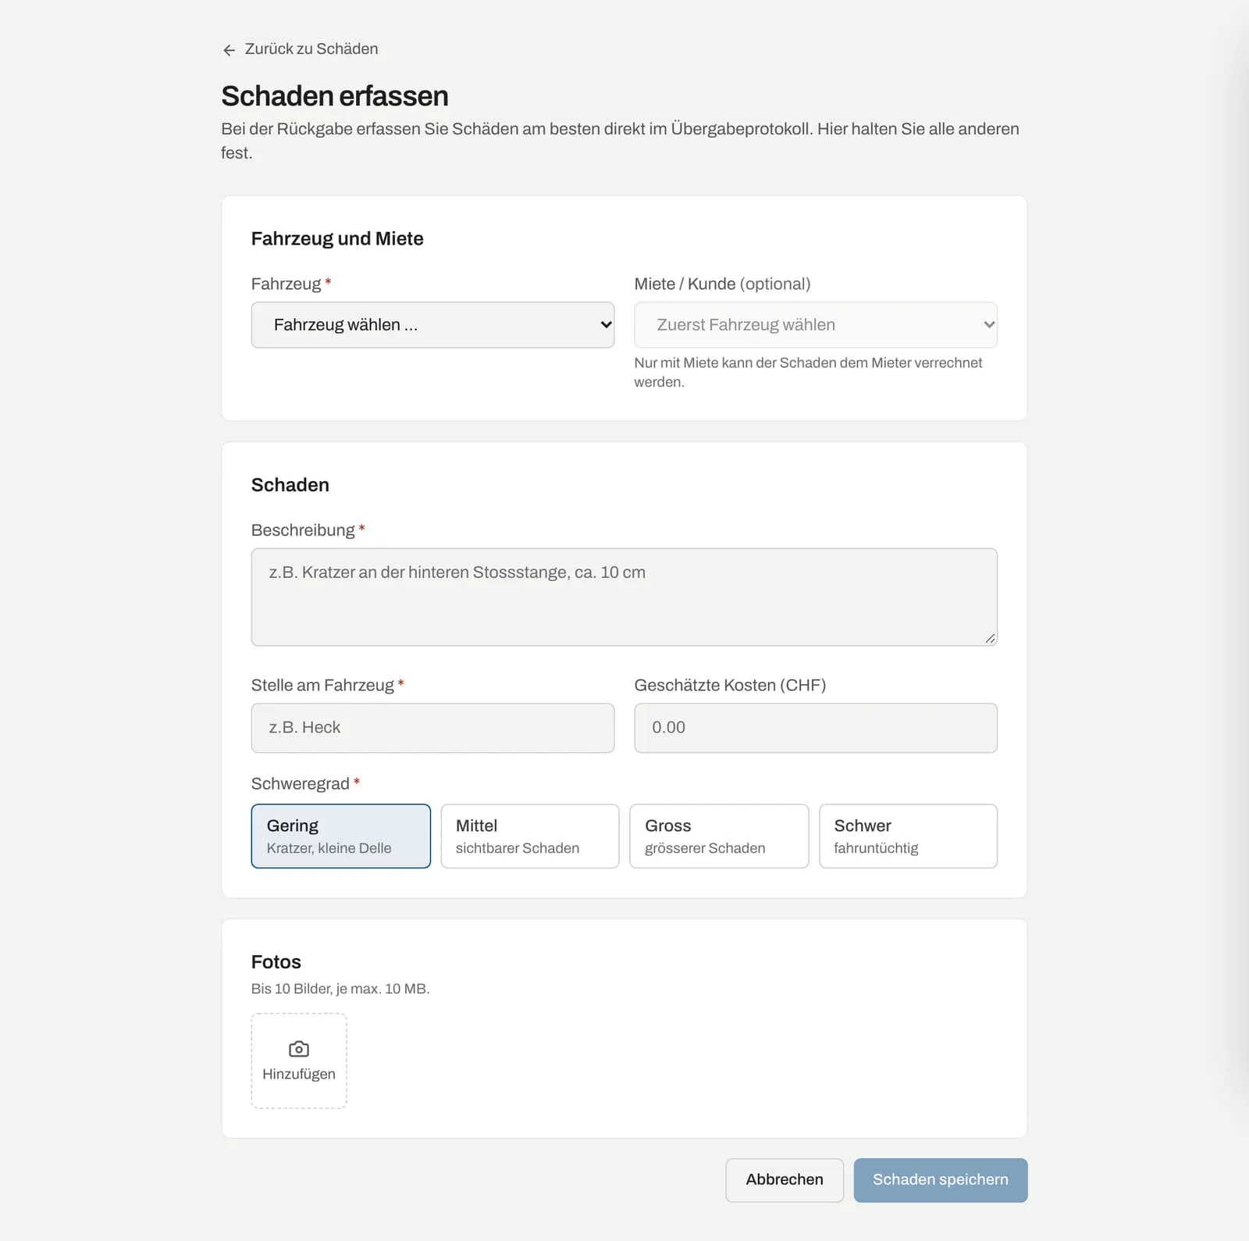Select the Gross severity option
This screenshot has height=1241, width=1249.
tap(719, 836)
